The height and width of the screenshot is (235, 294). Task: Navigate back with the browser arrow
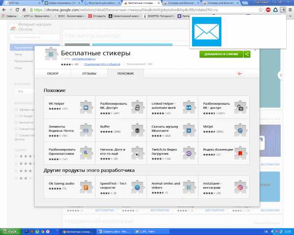click(x=4, y=10)
